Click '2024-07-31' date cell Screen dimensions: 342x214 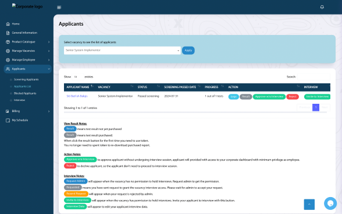tap(171, 96)
